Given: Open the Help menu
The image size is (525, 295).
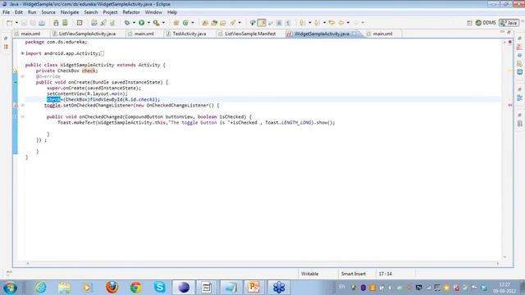Looking at the screenshot, I should click(172, 12).
